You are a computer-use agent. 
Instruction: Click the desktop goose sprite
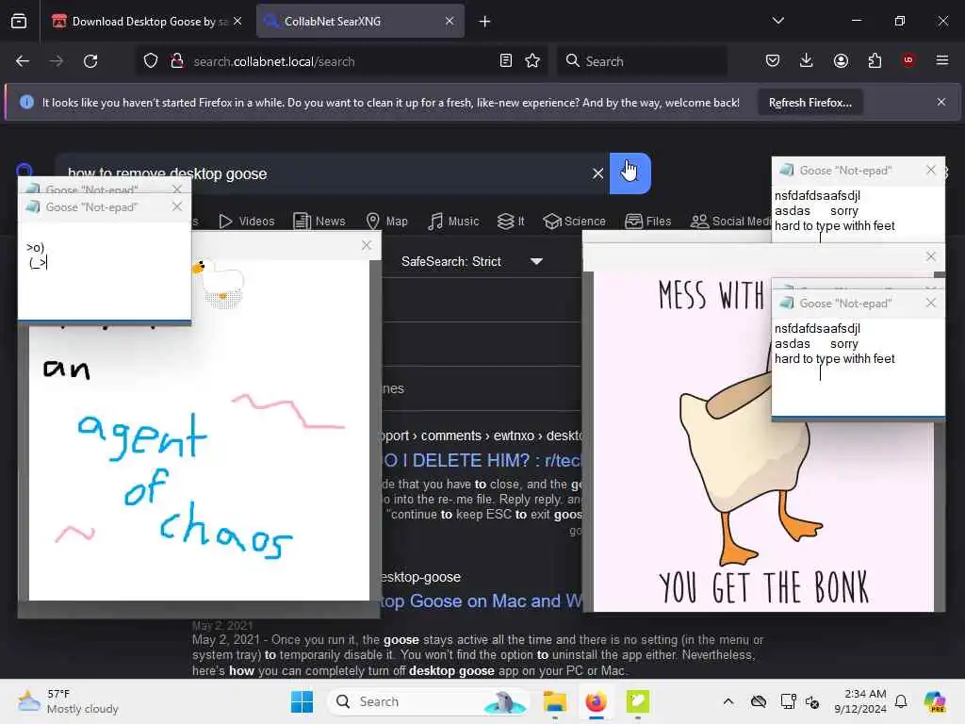(218, 281)
